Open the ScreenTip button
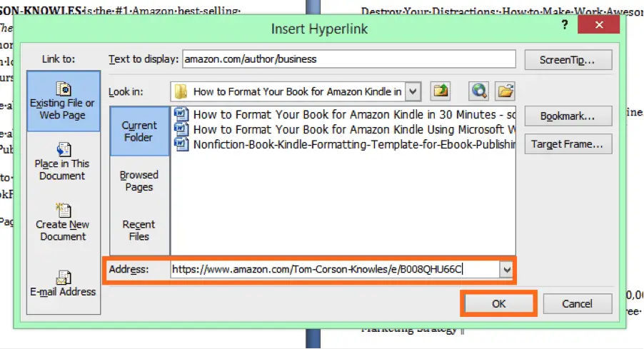Image resolution: width=644 pixels, height=349 pixels. coord(568,60)
